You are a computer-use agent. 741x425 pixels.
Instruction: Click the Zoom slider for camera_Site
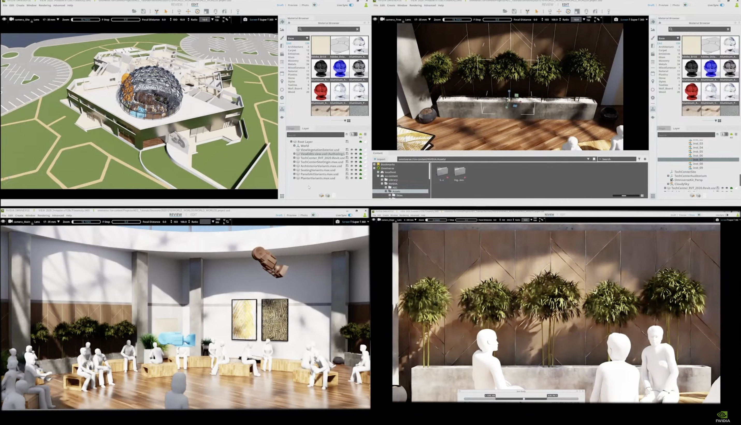click(85, 20)
